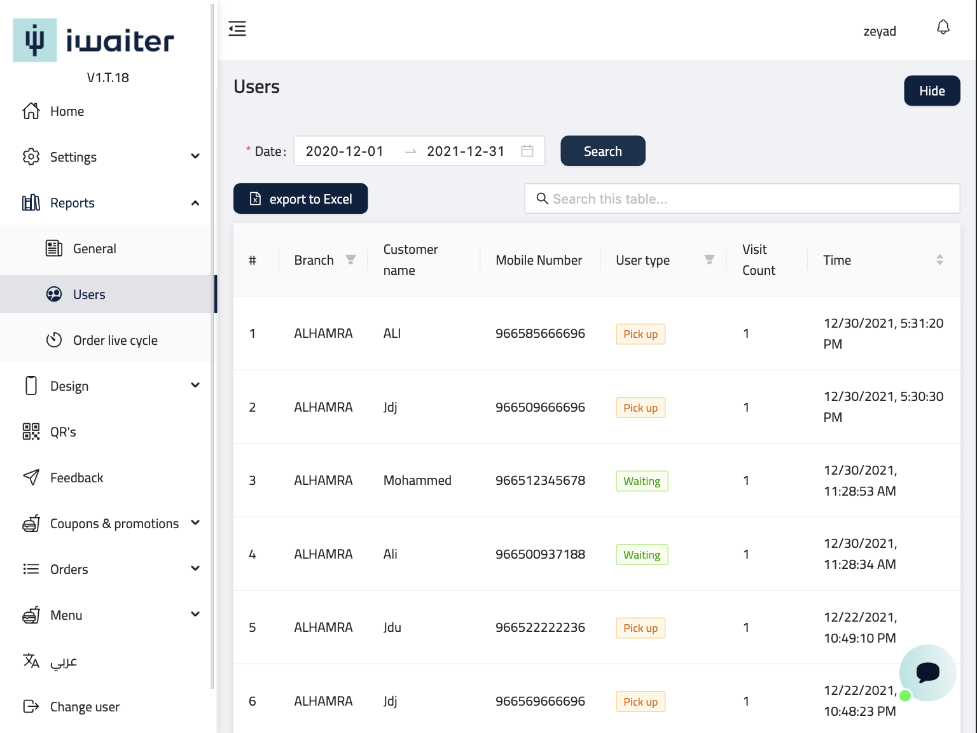This screenshot has width=977, height=733.
Task: Sort the table by the Time column
Action: [939, 260]
